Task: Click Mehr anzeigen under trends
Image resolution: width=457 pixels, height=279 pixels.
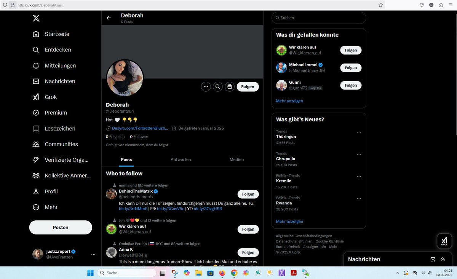Action: pos(289,221)
